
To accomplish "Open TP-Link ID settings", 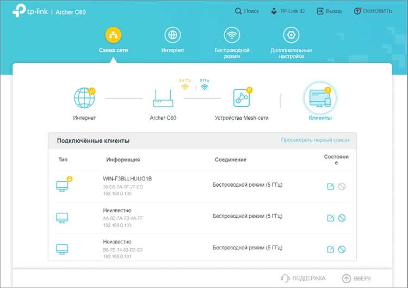I will 288,11.
